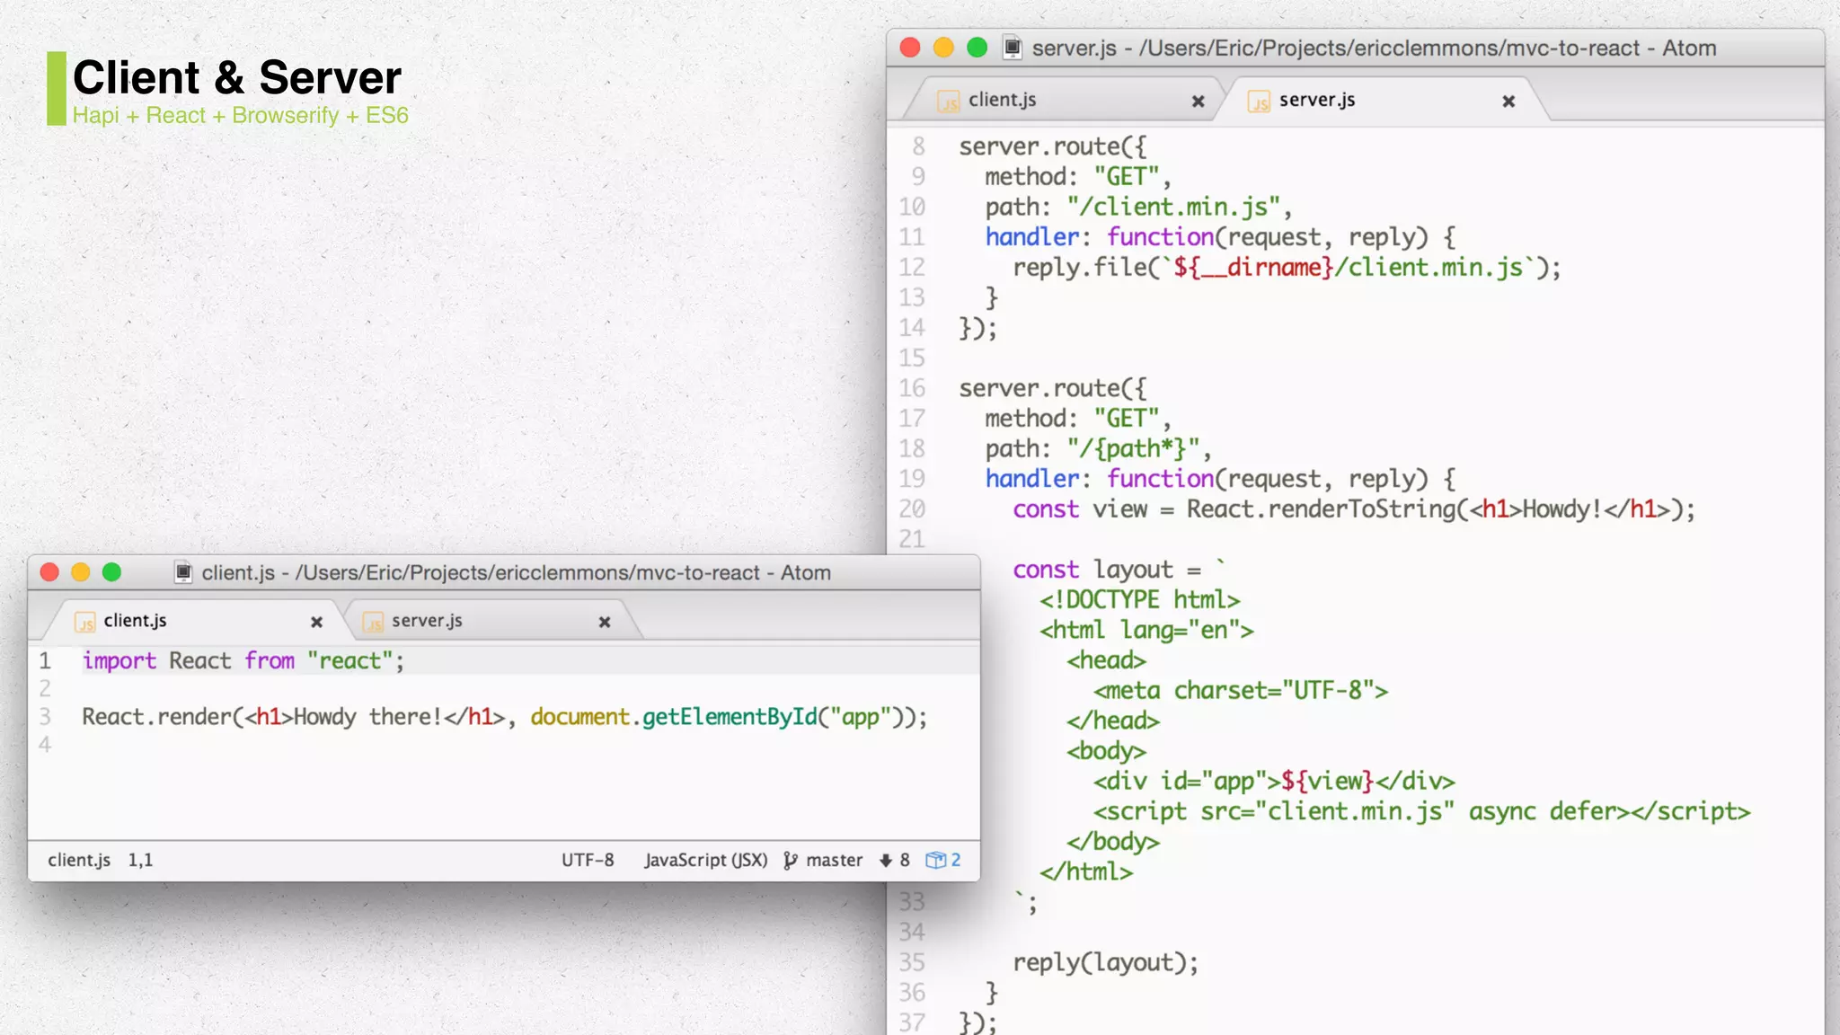Click 'const layout' declaration in server.js
Image resolution: width=1840 pixels, height=1035 pixels.
(1093, 570)
